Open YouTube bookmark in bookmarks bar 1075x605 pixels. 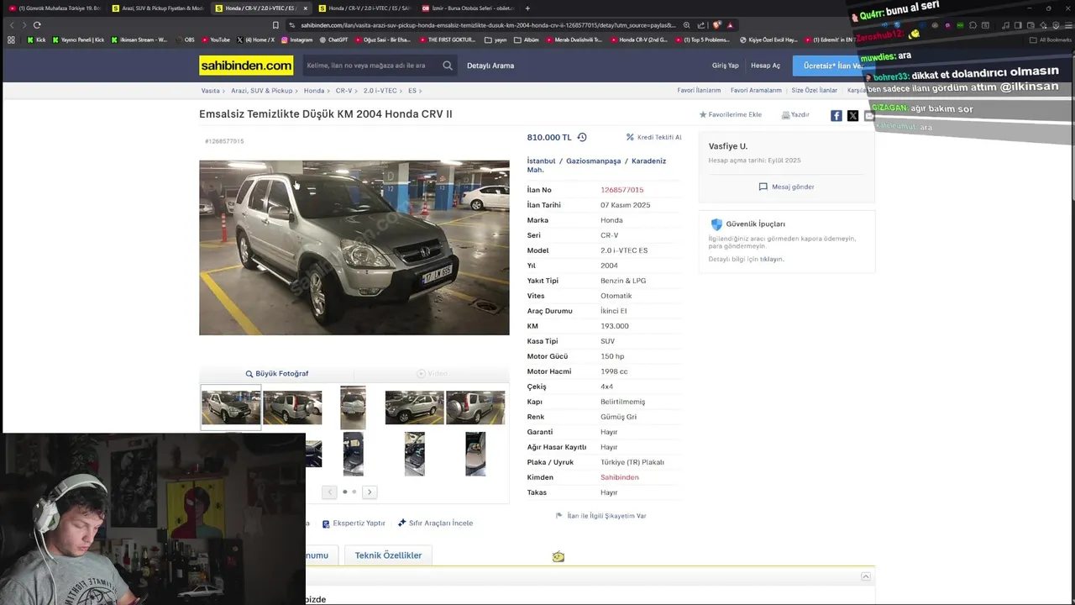click(214, 39)
